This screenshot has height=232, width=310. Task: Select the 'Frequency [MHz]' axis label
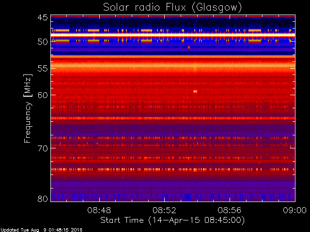(28, 108)
